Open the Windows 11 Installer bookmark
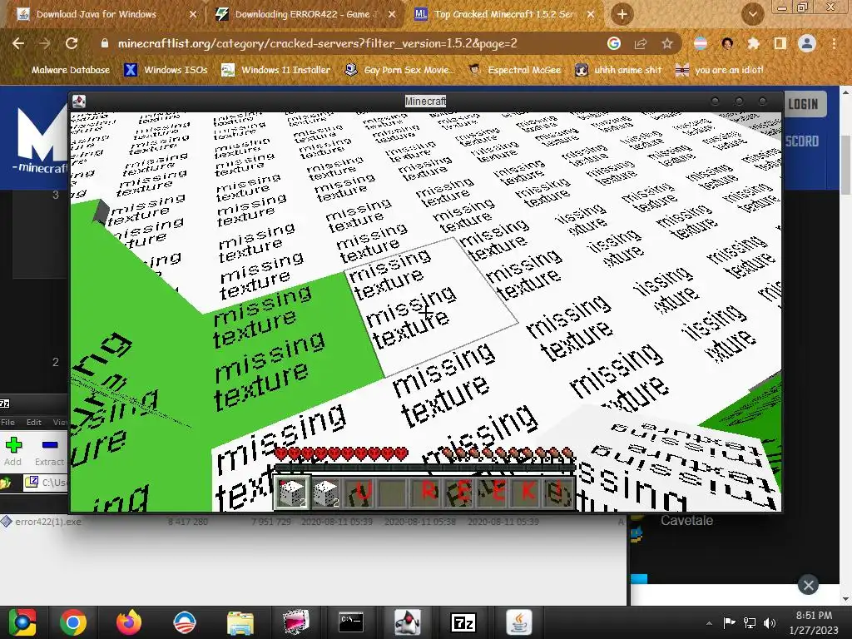Screen dimensions: 852x639 pos(276,70)
